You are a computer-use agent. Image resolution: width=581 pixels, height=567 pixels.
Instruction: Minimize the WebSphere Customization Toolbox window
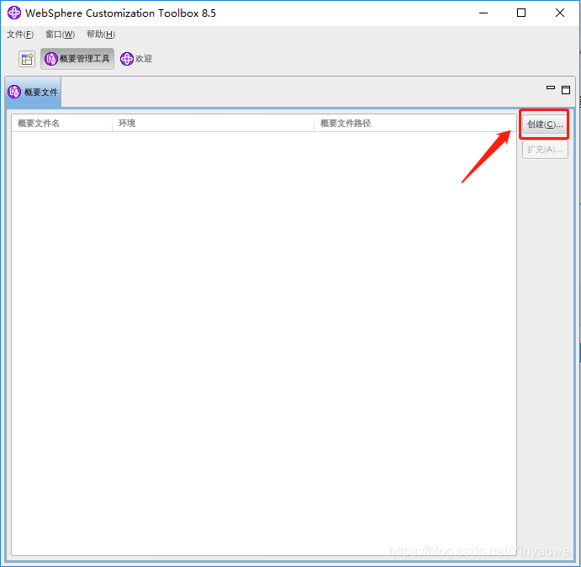pyautogui.click(x=483, y=13)
